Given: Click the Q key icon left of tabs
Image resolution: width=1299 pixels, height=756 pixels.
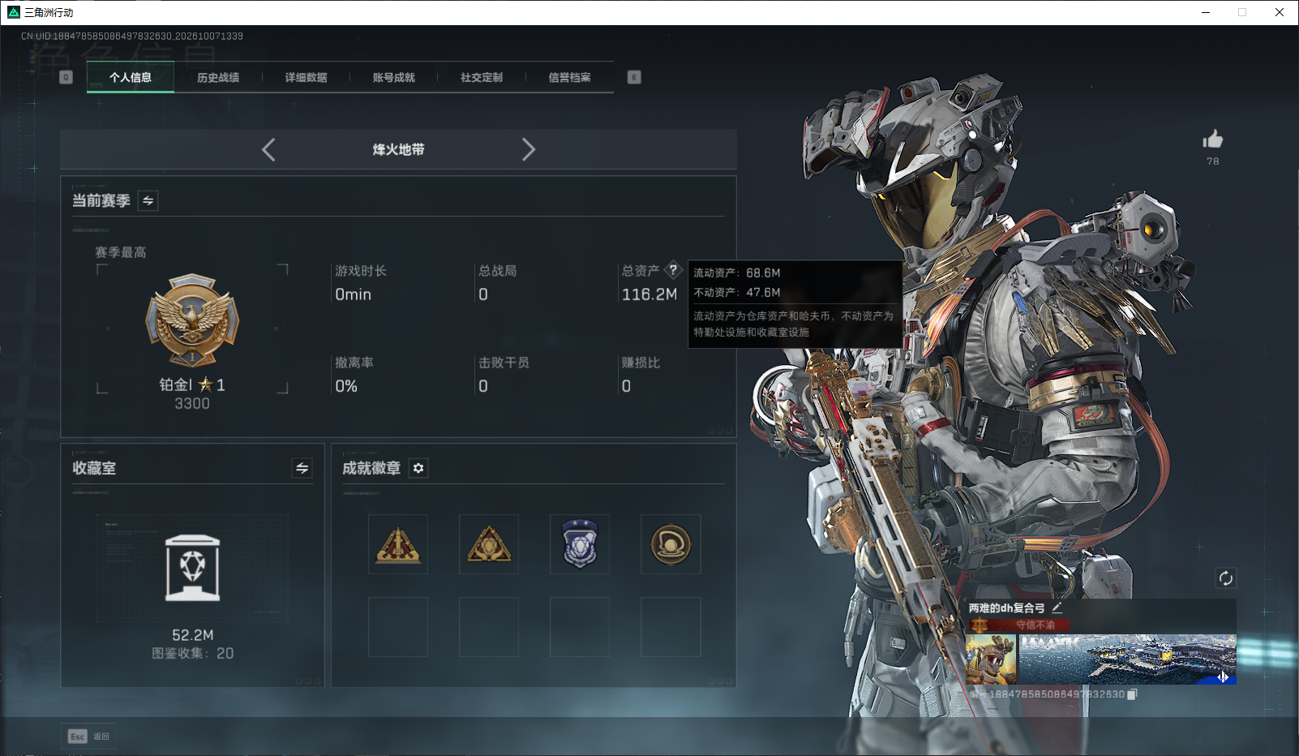Looking at the screenshot, I should coord(66,77).
